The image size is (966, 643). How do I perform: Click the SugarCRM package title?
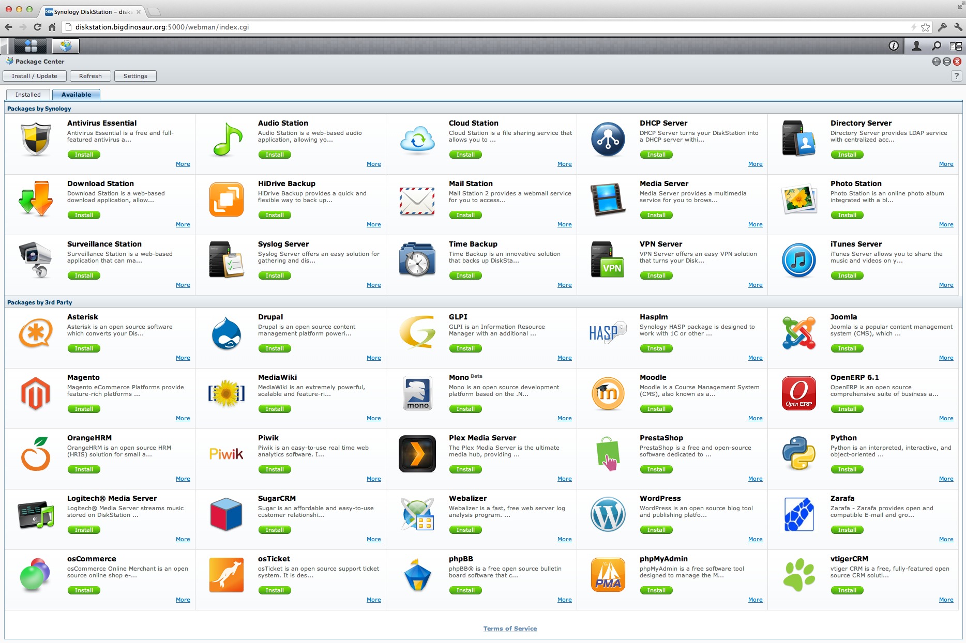[277, 498]
